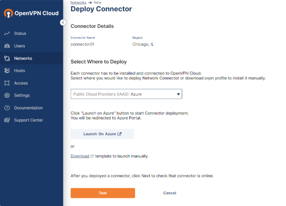
Task: Click the Users people icon
Action: pos(7,46)
